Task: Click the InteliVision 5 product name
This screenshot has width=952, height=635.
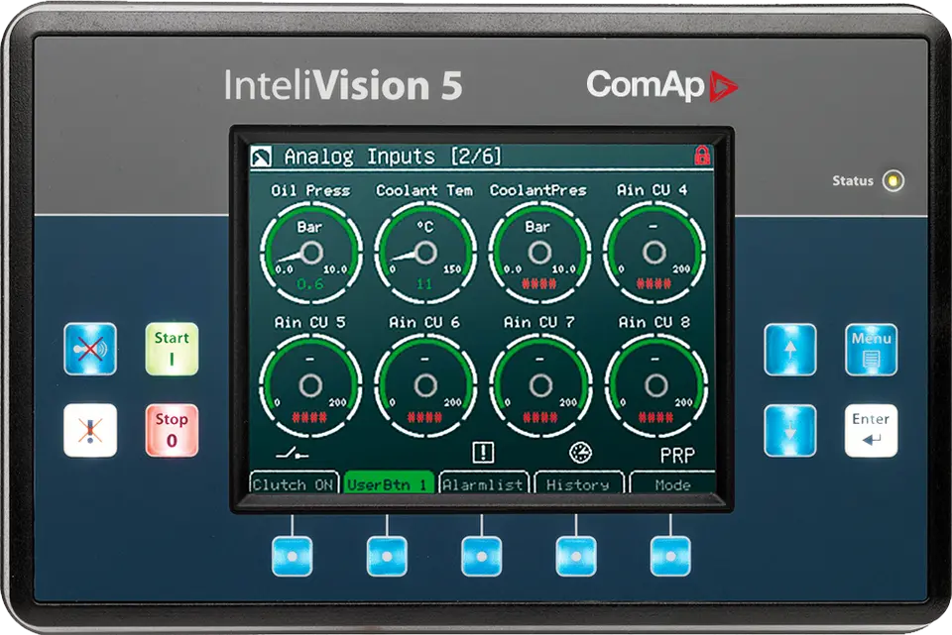Action: pyautogui.click(x=343, y=85)
